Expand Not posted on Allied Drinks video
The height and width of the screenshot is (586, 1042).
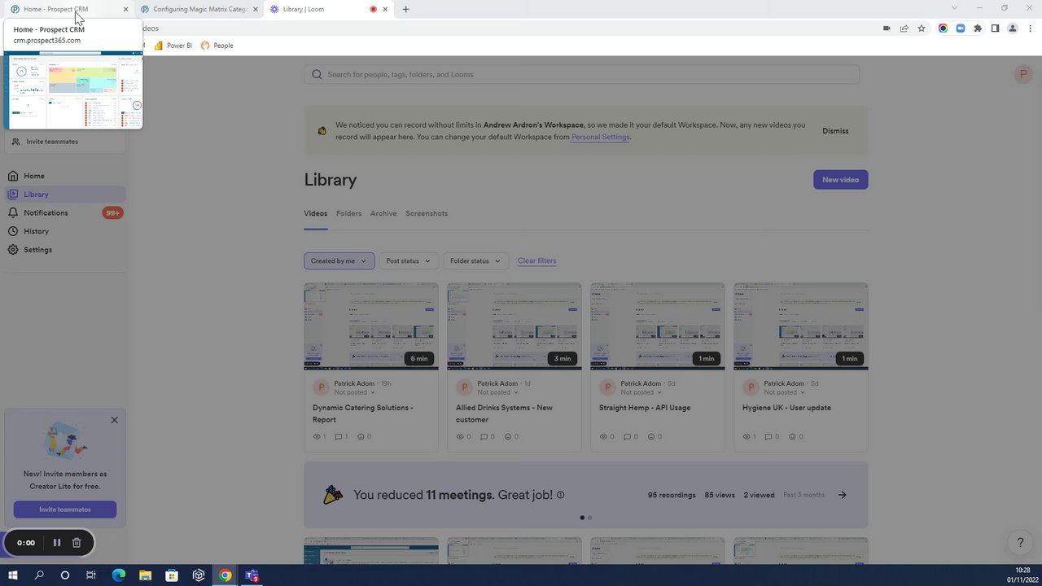497,392
